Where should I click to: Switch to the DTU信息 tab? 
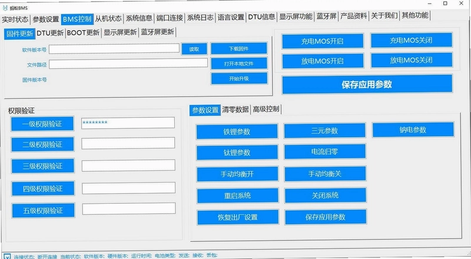[261, 17]
